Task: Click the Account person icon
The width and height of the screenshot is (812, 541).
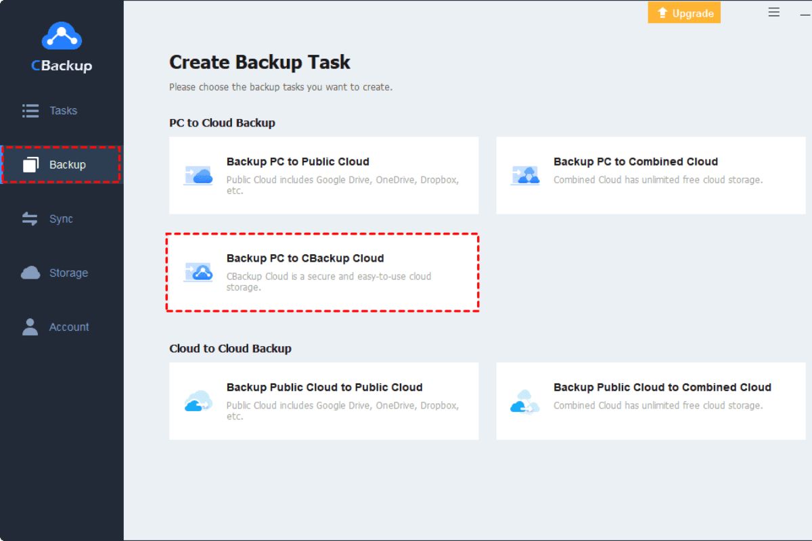Action: pyautogui.click(x=30, y=327)
